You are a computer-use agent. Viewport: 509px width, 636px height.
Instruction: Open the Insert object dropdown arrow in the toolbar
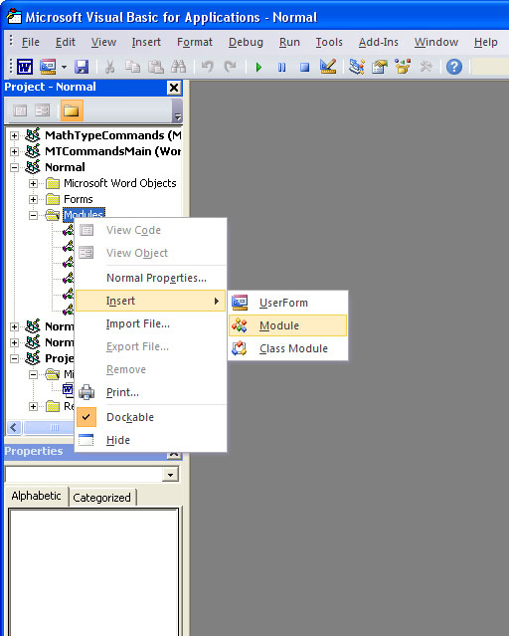point(64,67)
